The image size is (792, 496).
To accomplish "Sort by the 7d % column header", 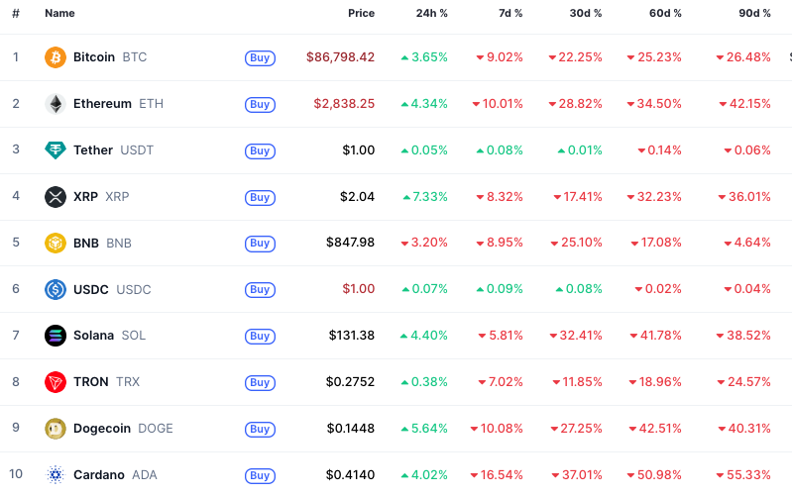I will click(x=509, y=14).
